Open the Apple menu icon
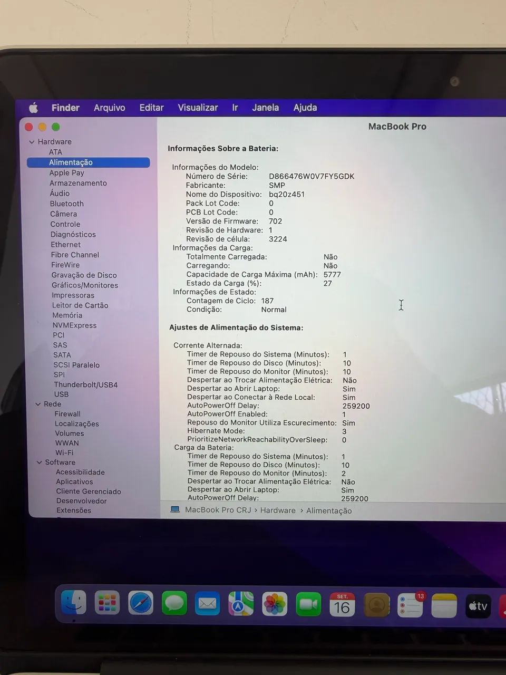 coord(33,108)
